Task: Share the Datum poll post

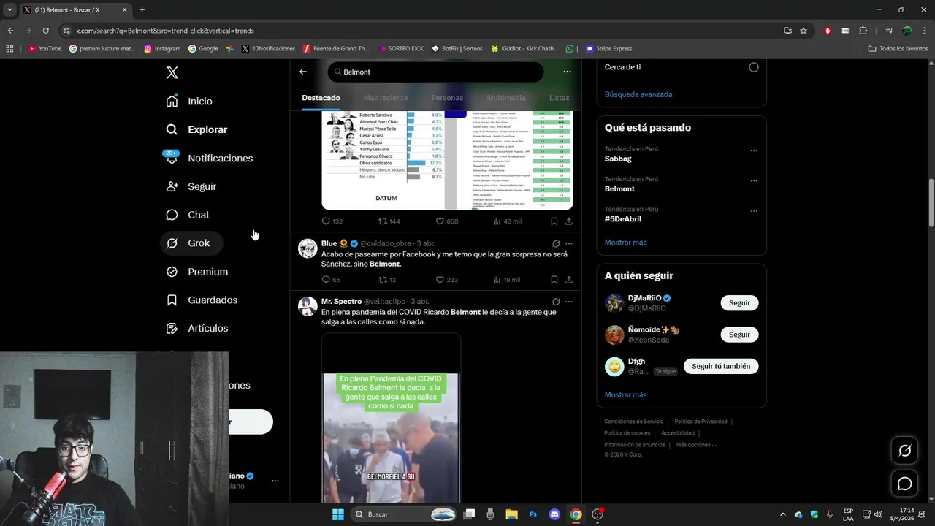Action: [x=568, y=221]
